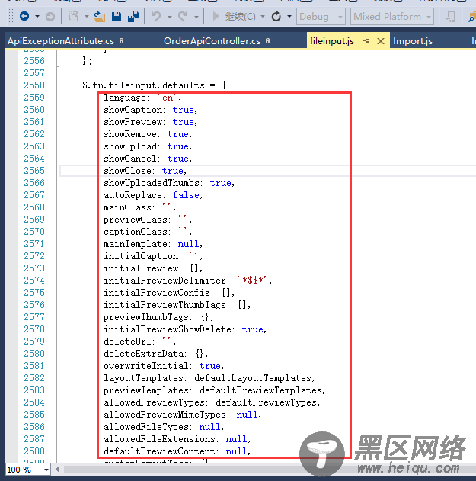Click the 'allowedPreviewMimeTypes: null' code line
This screenshot has width=476, height=481.
(182, 415)
